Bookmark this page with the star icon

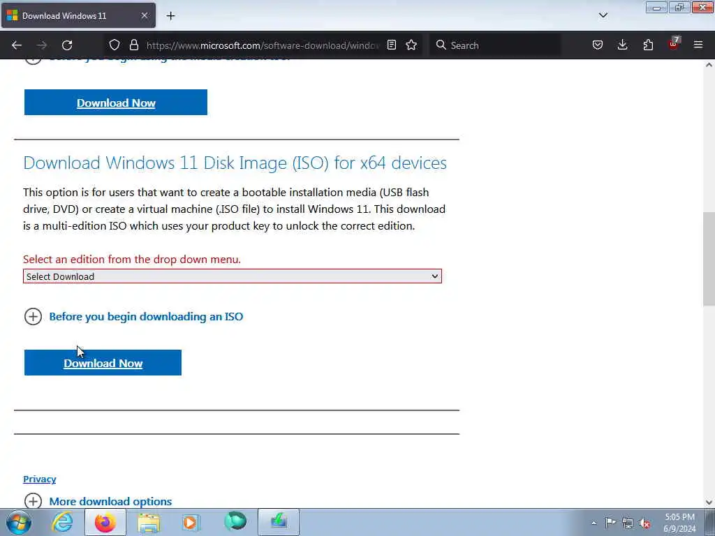coord(411,45)
